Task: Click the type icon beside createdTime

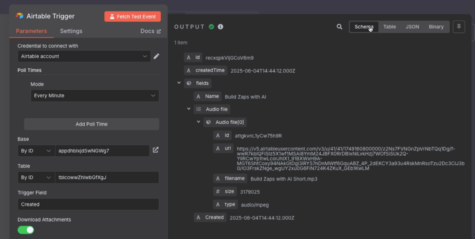Action: pos(188,70)
